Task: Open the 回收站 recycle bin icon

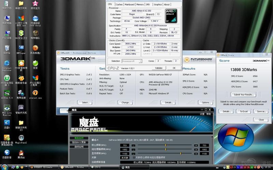Action: click(x=7, y=50)
